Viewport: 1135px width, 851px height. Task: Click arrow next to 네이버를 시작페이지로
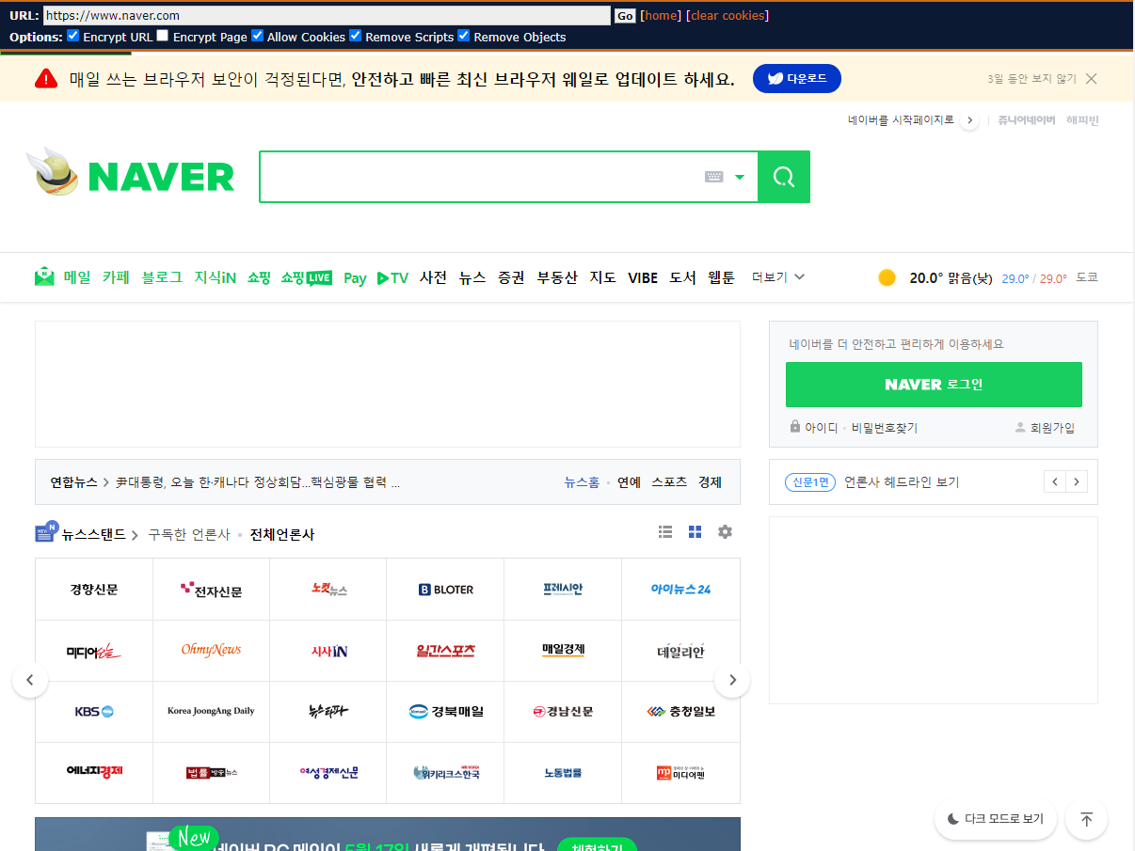(x=970, y=120)
